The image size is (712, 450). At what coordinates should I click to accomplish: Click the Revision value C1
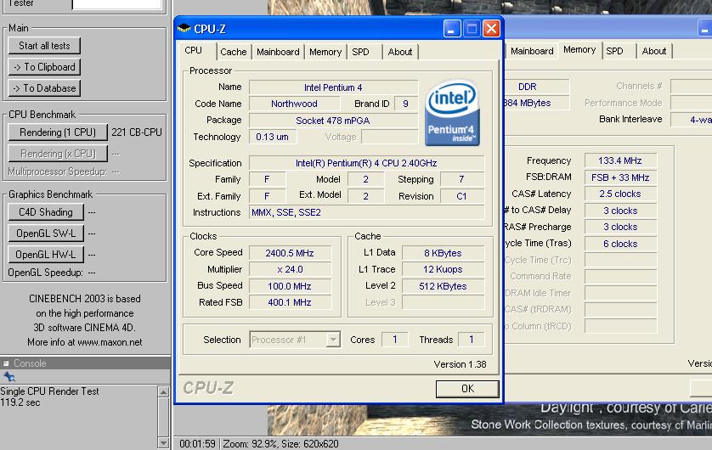pyautogui.click(x=462, y=196)
